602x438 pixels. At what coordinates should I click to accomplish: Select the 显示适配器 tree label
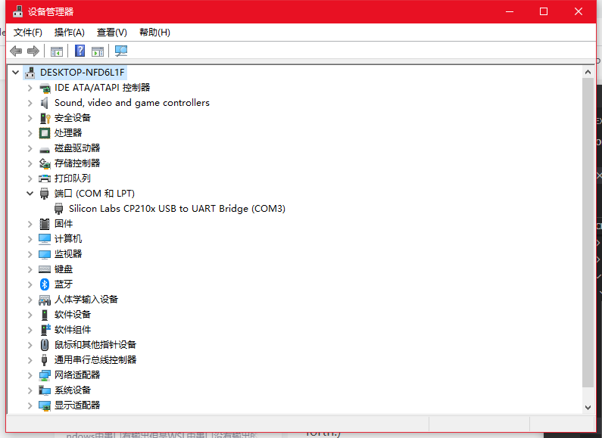coord(77,405)
